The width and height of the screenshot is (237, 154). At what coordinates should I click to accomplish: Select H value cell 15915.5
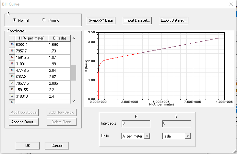pyautogui.click(x=31, y=57)
